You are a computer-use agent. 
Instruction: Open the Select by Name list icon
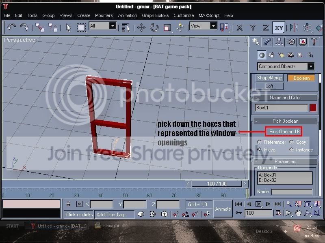tap(126, 28)
